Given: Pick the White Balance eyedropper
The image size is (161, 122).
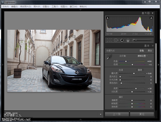Looking at the screenshot, I should pos(109,57).
